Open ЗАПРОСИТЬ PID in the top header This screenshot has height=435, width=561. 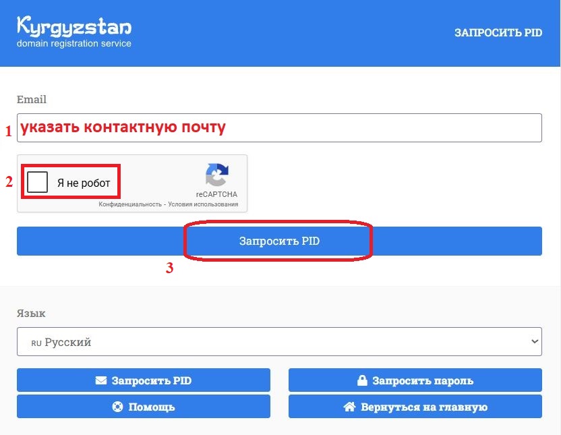(498, 33)
